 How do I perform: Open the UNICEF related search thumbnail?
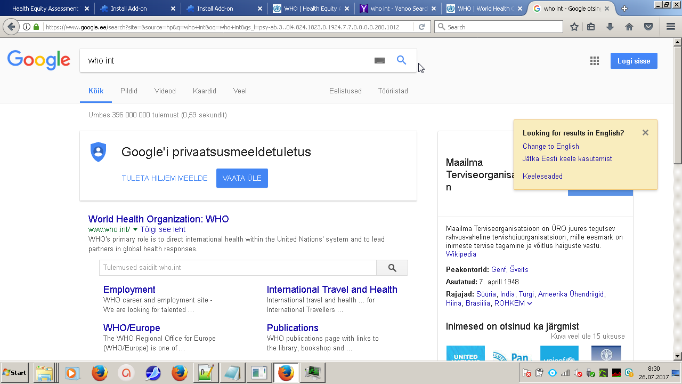[x=559, y=354]
